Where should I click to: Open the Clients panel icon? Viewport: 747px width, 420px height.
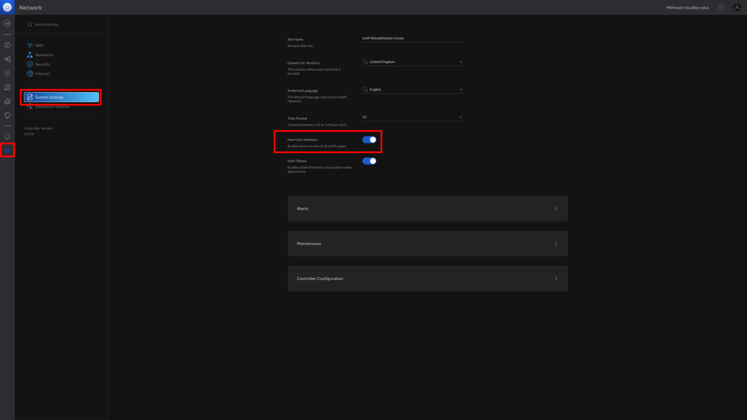coord(7,87)
